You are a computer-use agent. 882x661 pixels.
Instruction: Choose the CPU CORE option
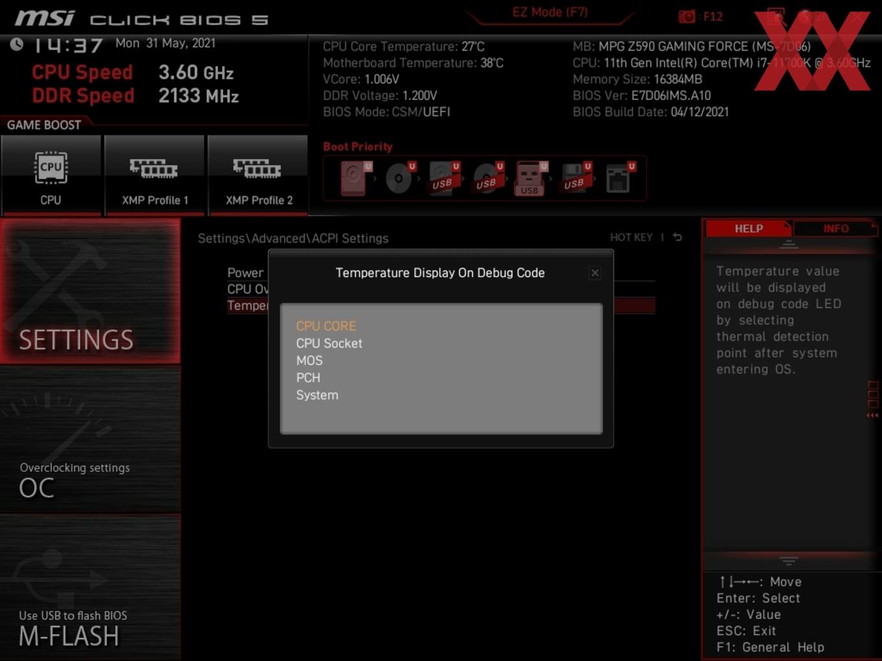[x=326, y=326]
